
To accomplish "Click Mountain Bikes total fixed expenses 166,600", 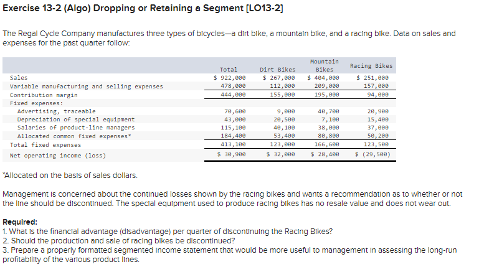I will point(327,144).
